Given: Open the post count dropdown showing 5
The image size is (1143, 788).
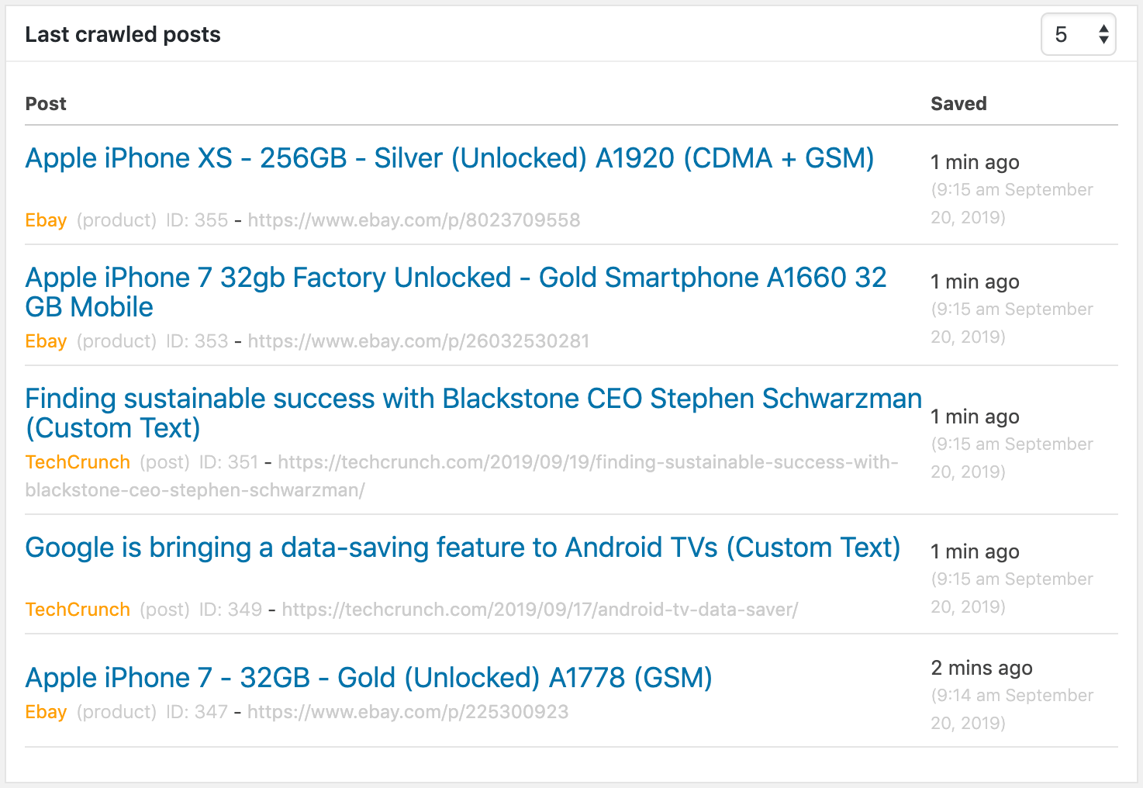Looking at the screenshot, I should (x=1078, y=35).
